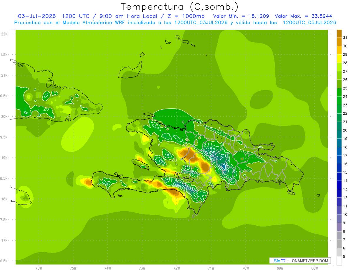Click the title 'Temperatura (C,somb.)'
This screenshot has height=272, width=353.
click(179, 7)
